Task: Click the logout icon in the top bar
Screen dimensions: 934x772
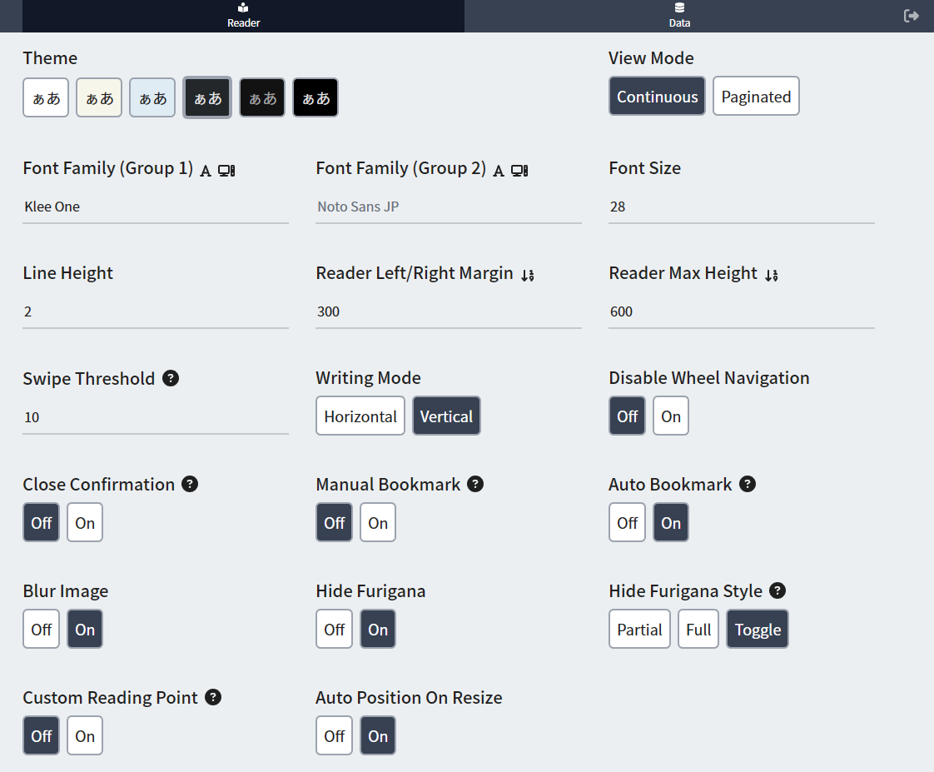Action: coord(912,16)
